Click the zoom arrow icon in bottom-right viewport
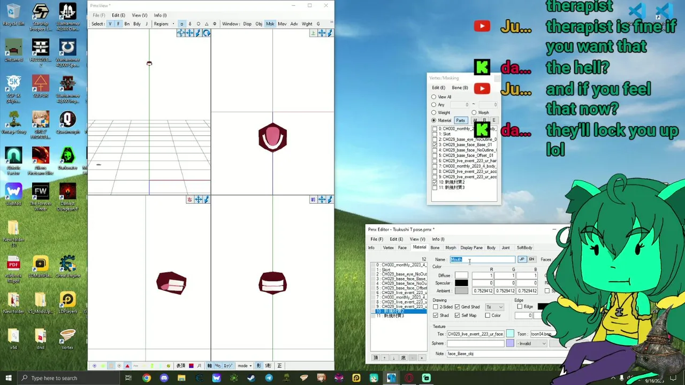This screenshot has width=685, height=385. click(330, 199)
